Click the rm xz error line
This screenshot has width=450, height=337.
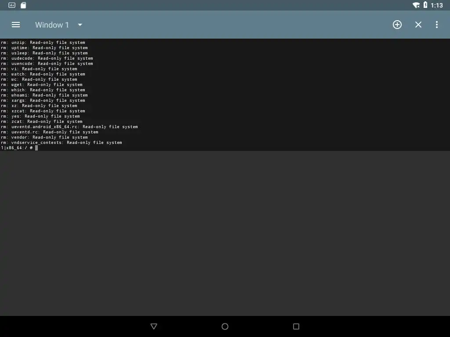39,105
